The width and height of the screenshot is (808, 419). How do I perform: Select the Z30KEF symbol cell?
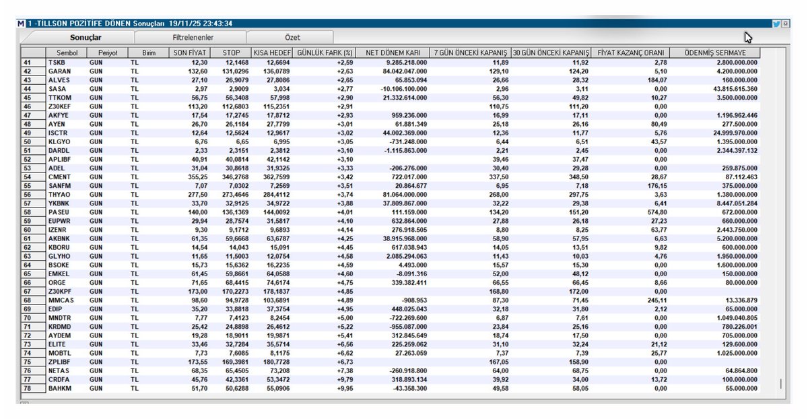[x=66, y=106]
